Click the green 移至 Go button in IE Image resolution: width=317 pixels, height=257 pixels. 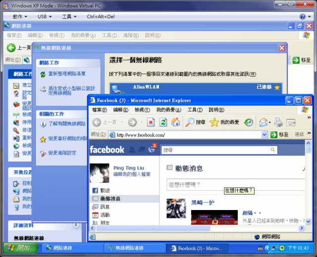point(274,134)
